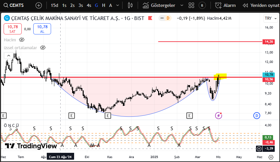Click the plus icon beside -3,39
The width and height of the screenshot is (280, 162).
click(259, 149)
